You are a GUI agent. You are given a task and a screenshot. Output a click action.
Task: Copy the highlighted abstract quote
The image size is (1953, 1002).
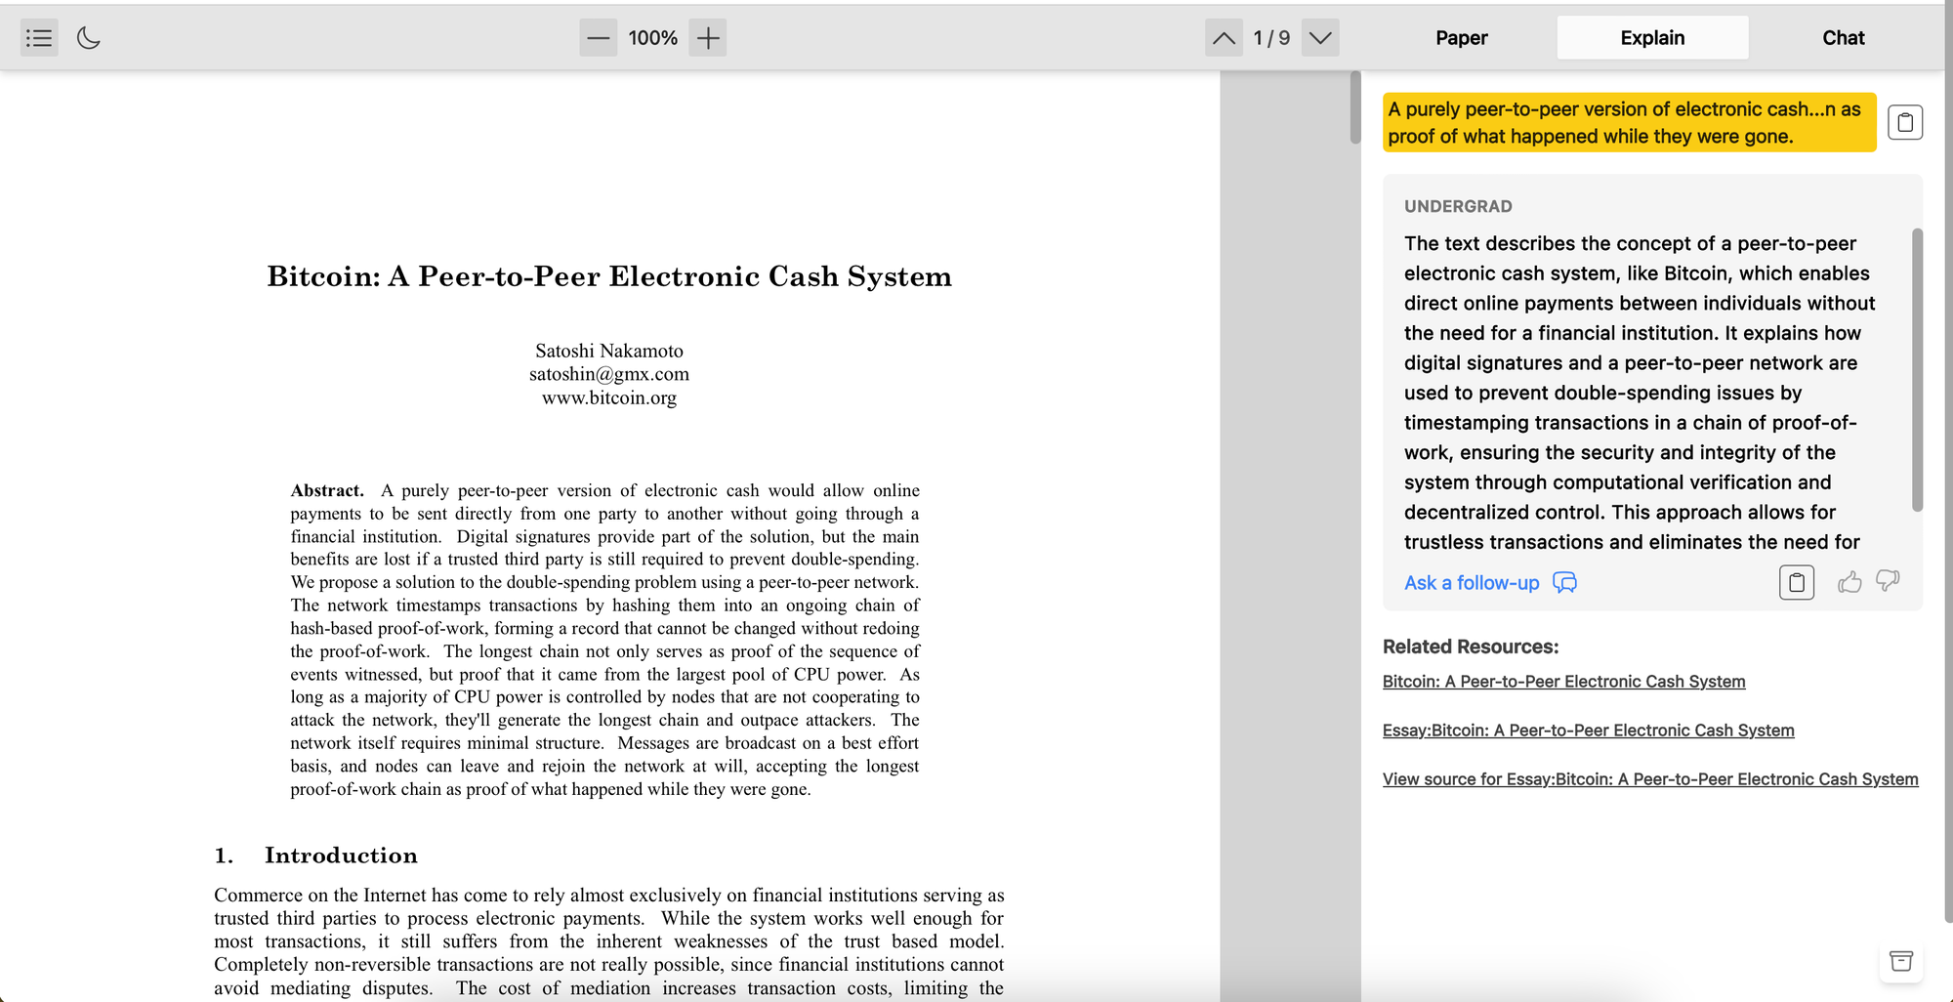1905,122
